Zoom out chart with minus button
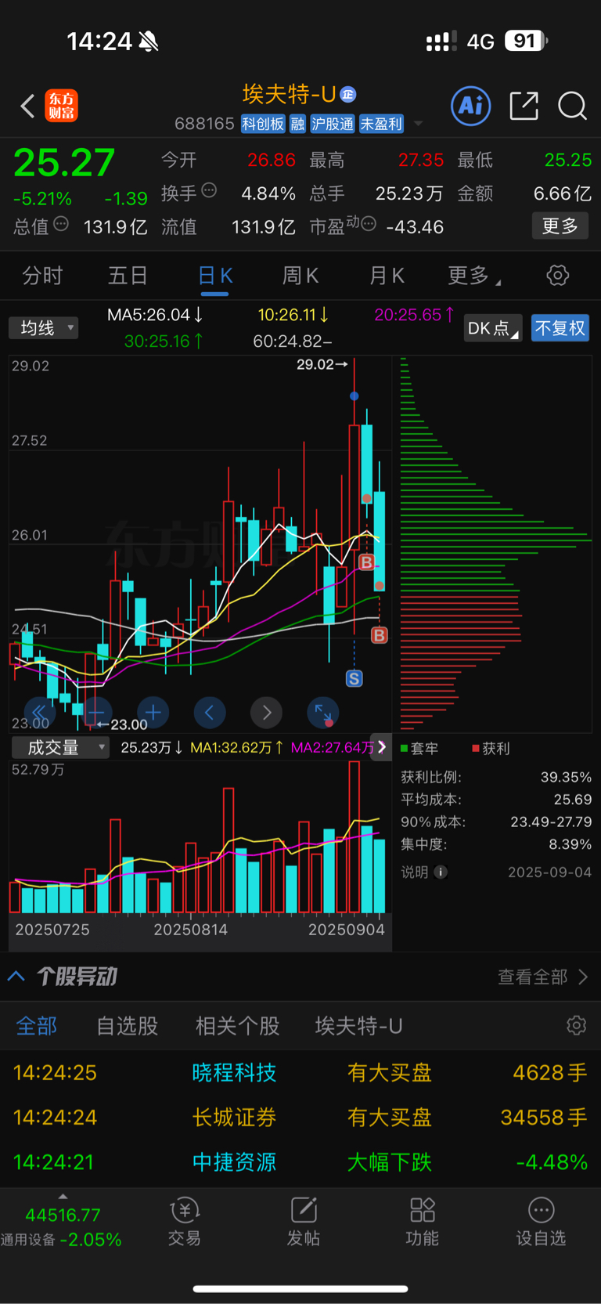Image resolution: width=601 pixels, height=1304 pixels. point(95,712)
